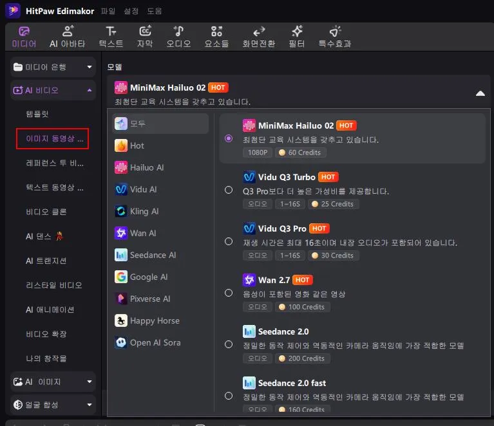Image resolution: width=494 pixels, height=426 pixels.
Task: Click the 100 Credits badge
Action: pos(303,307)
